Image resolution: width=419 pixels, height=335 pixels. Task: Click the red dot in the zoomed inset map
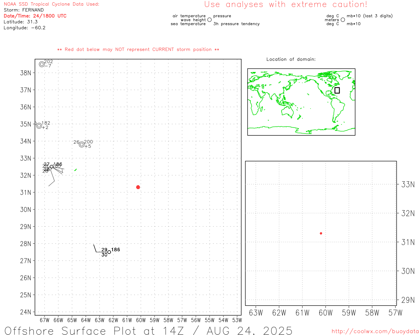(x=321, y=233)
